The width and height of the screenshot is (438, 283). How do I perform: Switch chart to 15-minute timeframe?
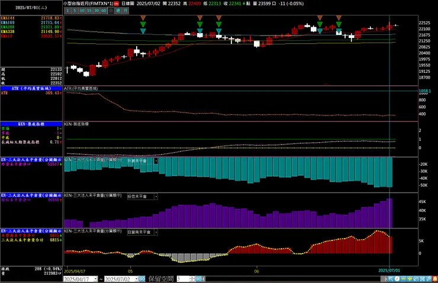[x=89, y=11]
